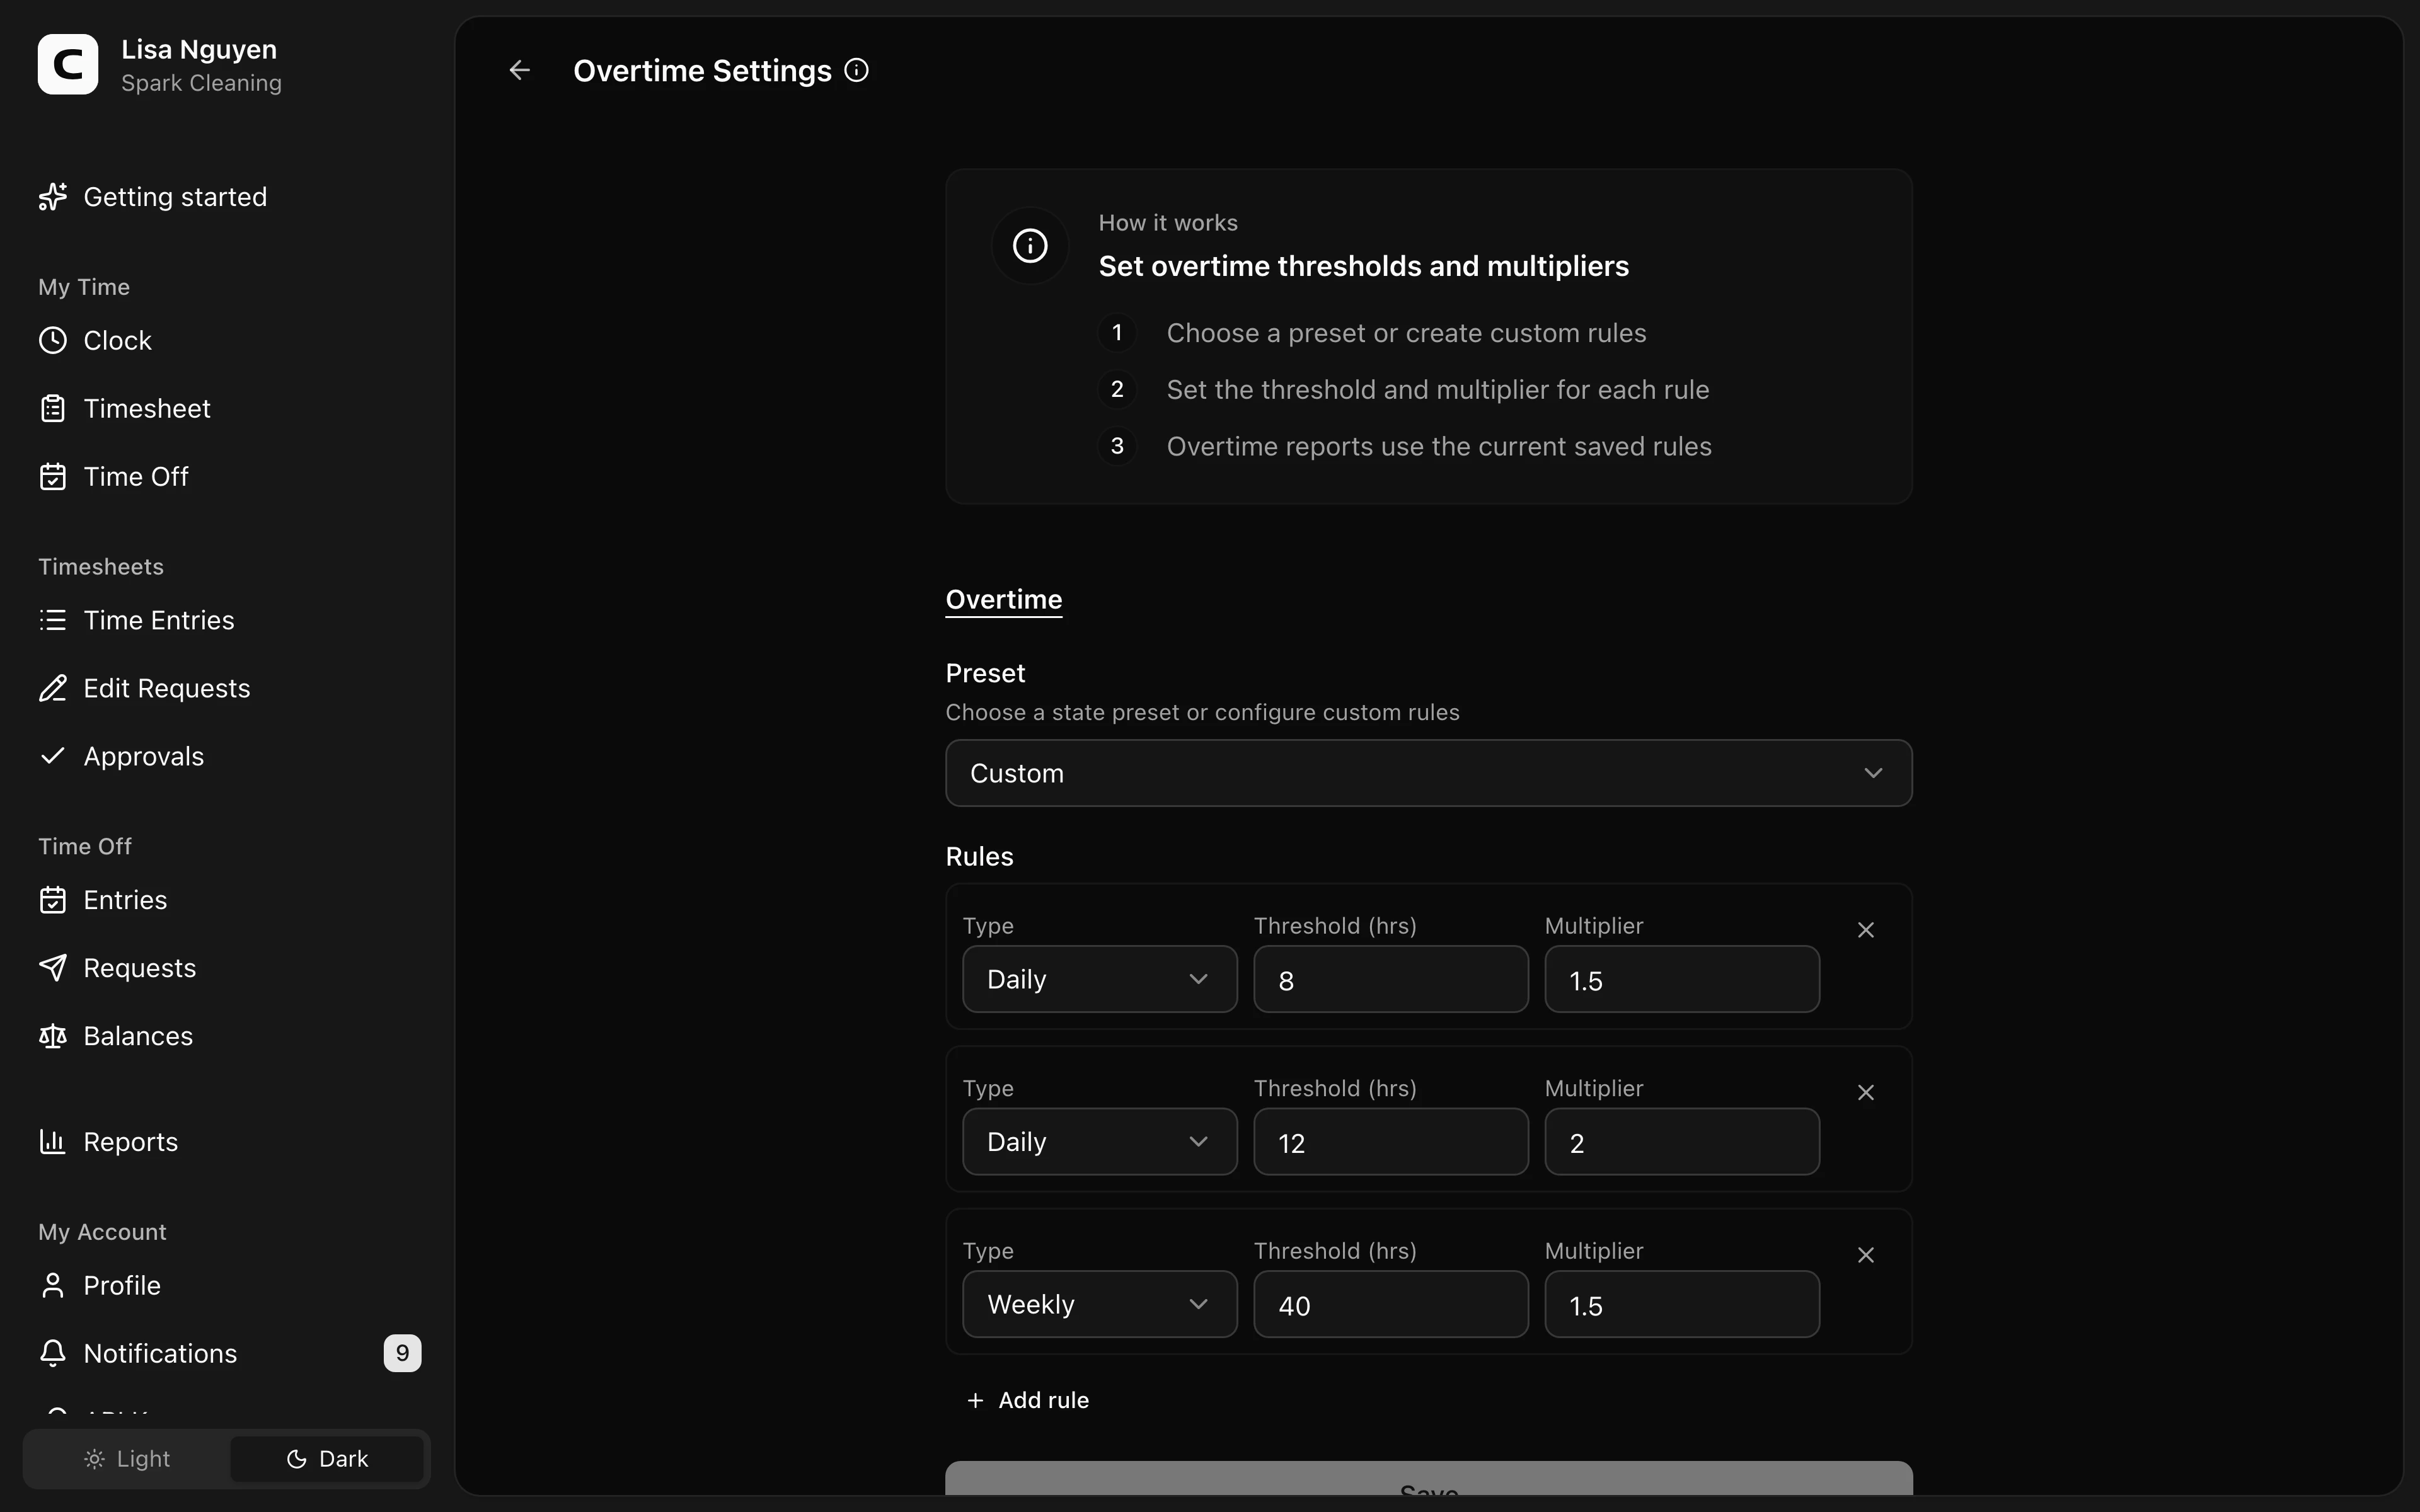Click the Time Off calendar icon under My Time
The width and height of the screenshot is (2420, 1512).
[x=53, y=477]
